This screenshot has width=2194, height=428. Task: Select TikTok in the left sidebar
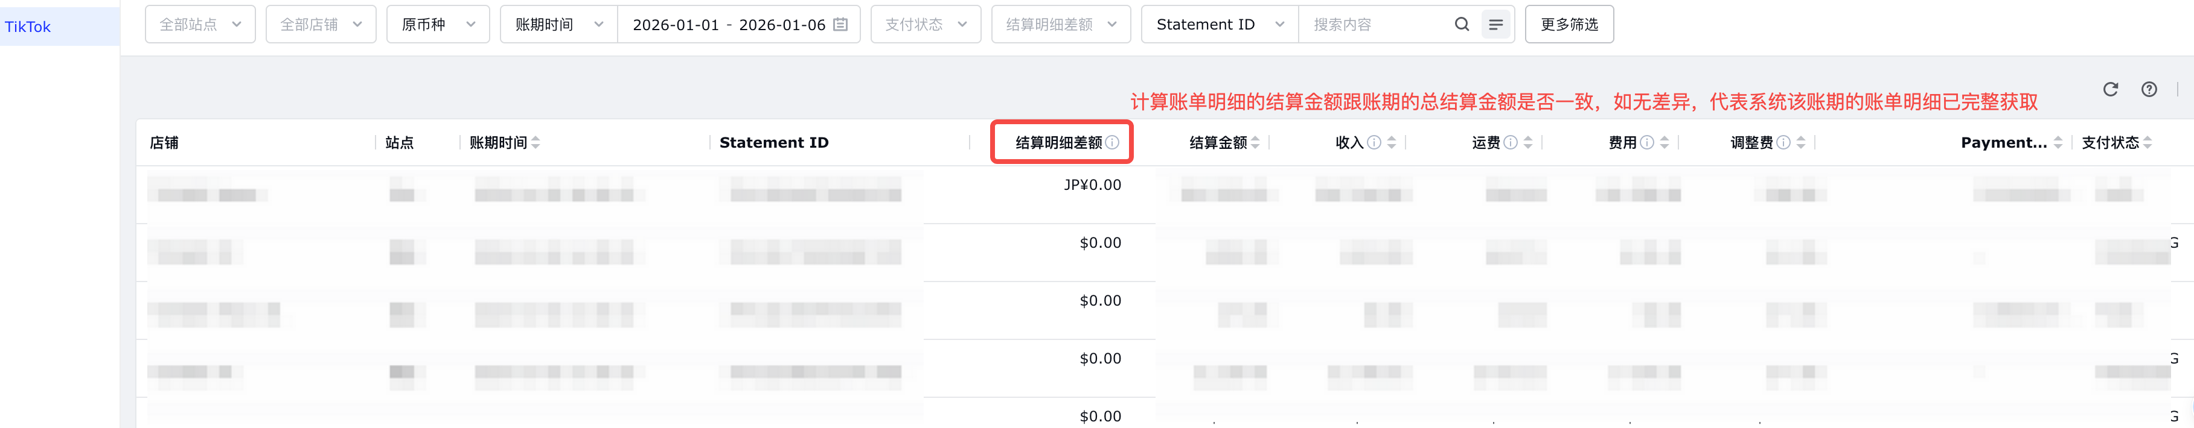(x=28, y=27)
